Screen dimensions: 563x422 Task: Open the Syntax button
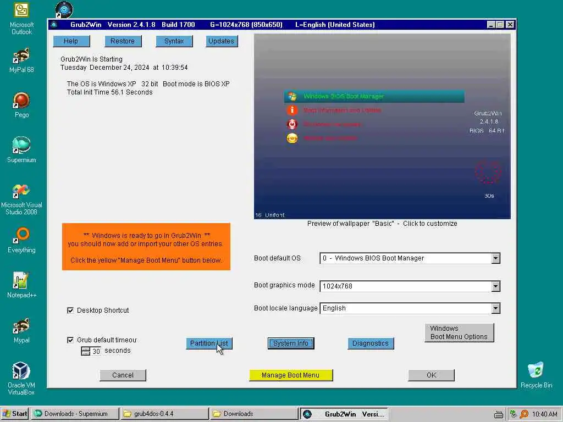point(174,41)
